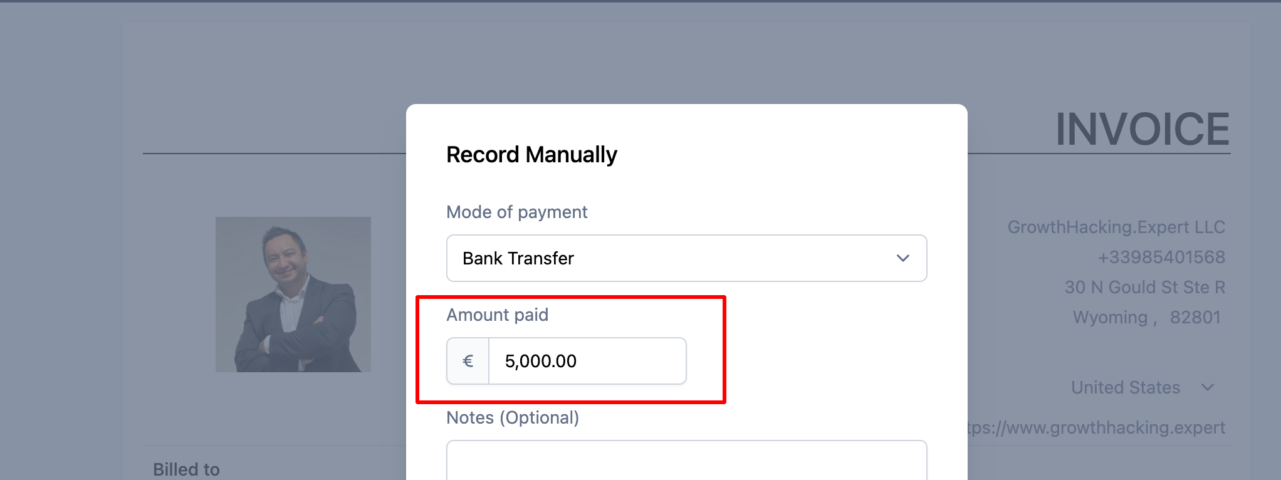The image size is (1281, 480).
Task: Click the +33985401568 phone number
Action: tap(1162, 257)
